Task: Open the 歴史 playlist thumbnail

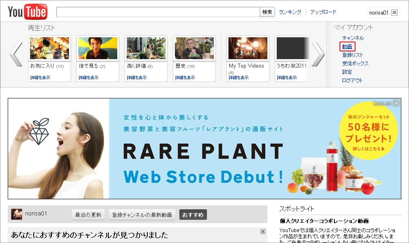Action: click(x=194, y=48)
